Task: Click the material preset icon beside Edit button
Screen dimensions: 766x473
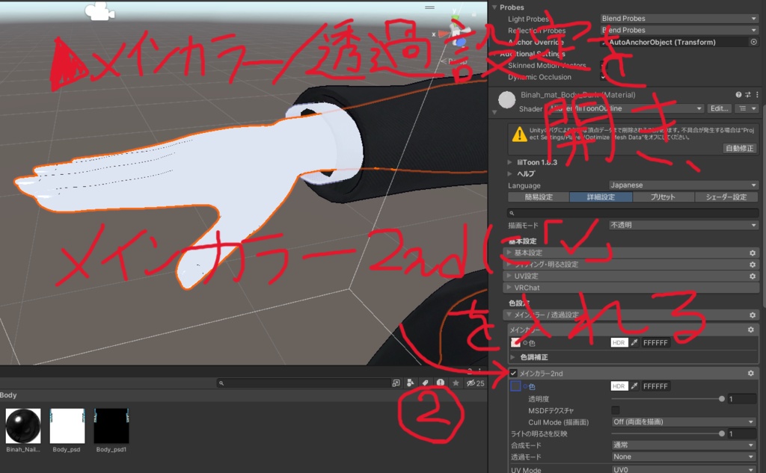Action: tap(744, 108)
